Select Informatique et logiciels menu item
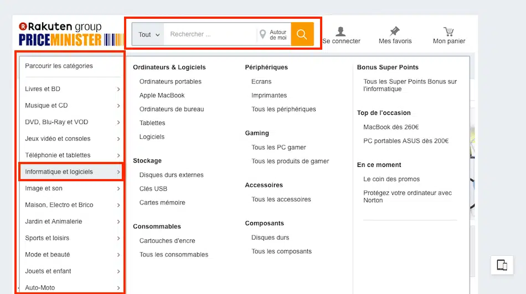Screen dimensions: 526x294 (x=71, y=172)
